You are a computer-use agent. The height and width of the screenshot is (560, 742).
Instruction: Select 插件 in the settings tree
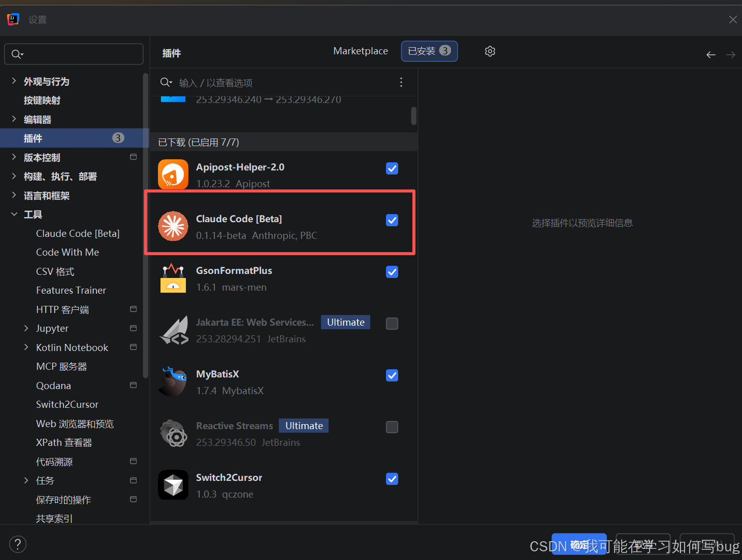[x=74, y=138]
